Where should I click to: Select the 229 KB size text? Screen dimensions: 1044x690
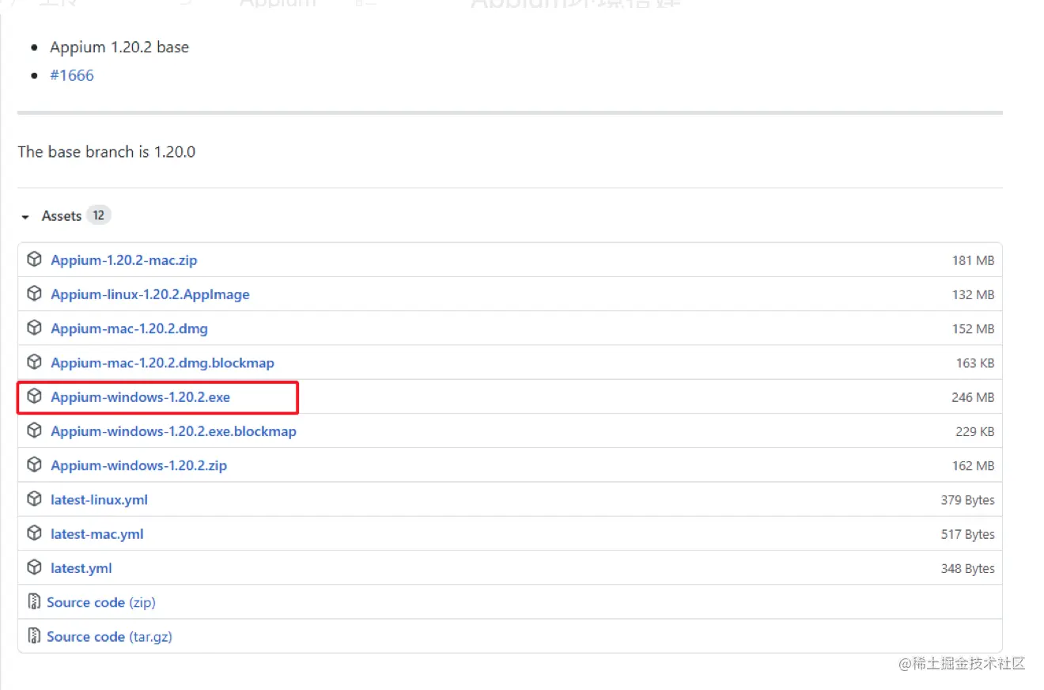(x=975, y=432)
